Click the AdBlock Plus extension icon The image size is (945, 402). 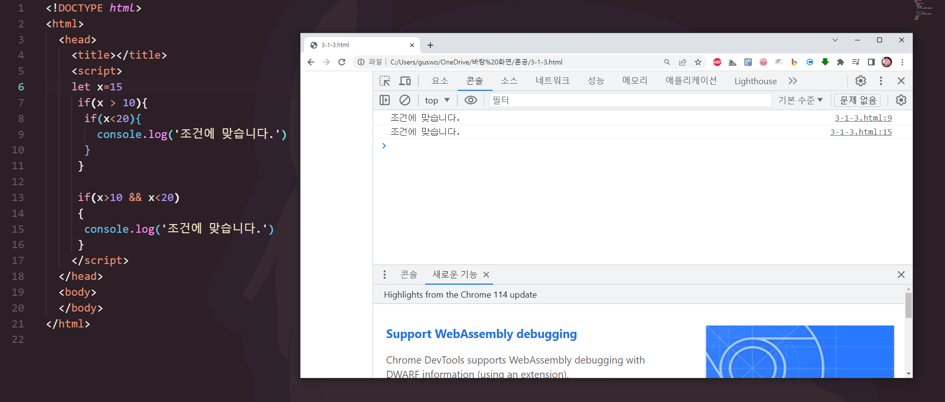click(717, 62)
